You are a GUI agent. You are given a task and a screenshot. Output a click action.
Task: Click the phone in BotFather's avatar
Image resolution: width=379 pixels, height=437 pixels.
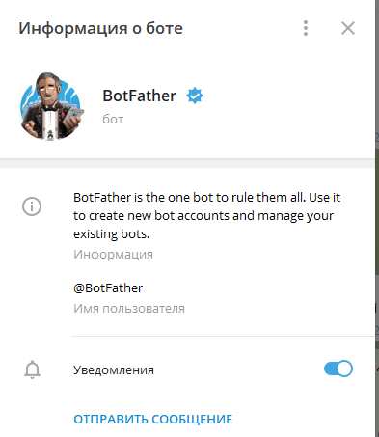(73, 117)
